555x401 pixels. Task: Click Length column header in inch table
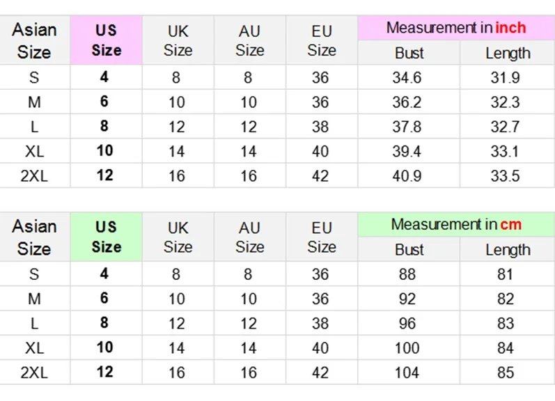pyautogui.click(x=508, y=53)
